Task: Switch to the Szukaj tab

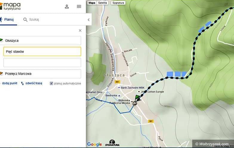Action: click(31, 20)
